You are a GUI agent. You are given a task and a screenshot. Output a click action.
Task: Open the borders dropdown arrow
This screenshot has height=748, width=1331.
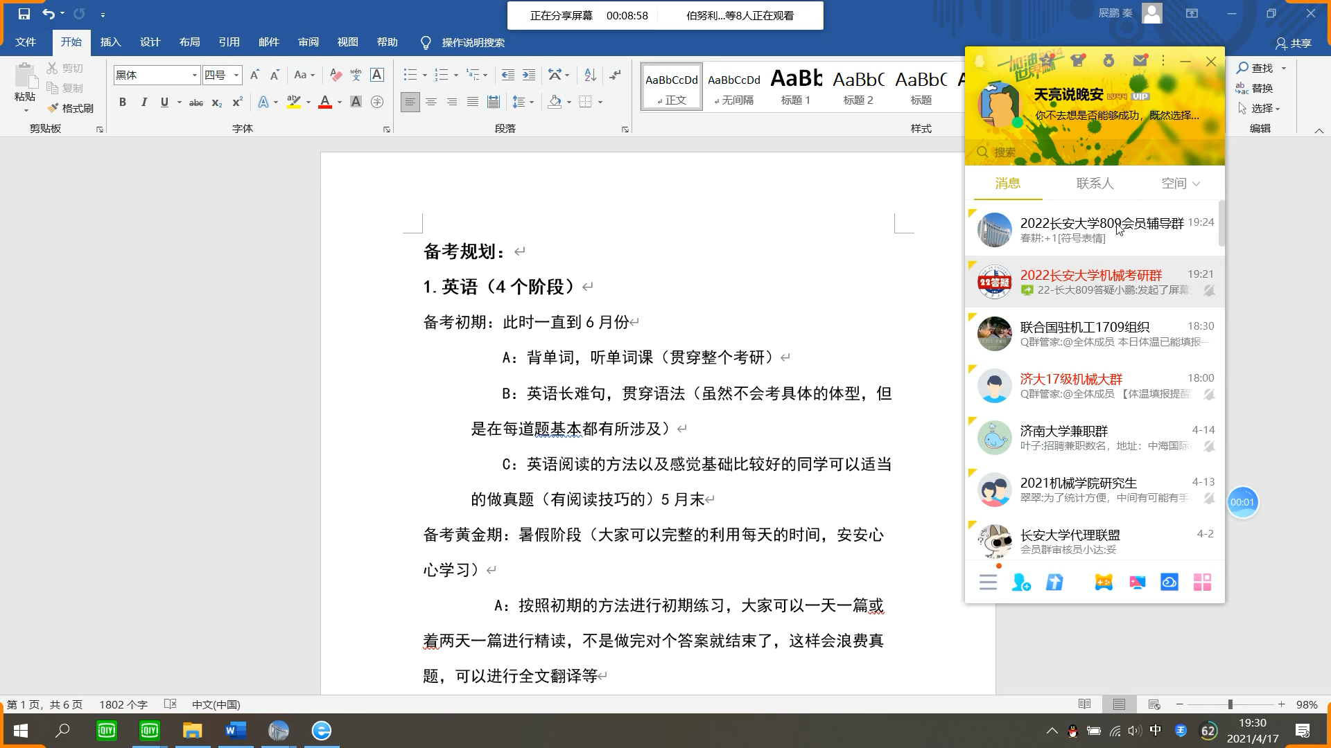pyautogui.click(x=600, y=103)
